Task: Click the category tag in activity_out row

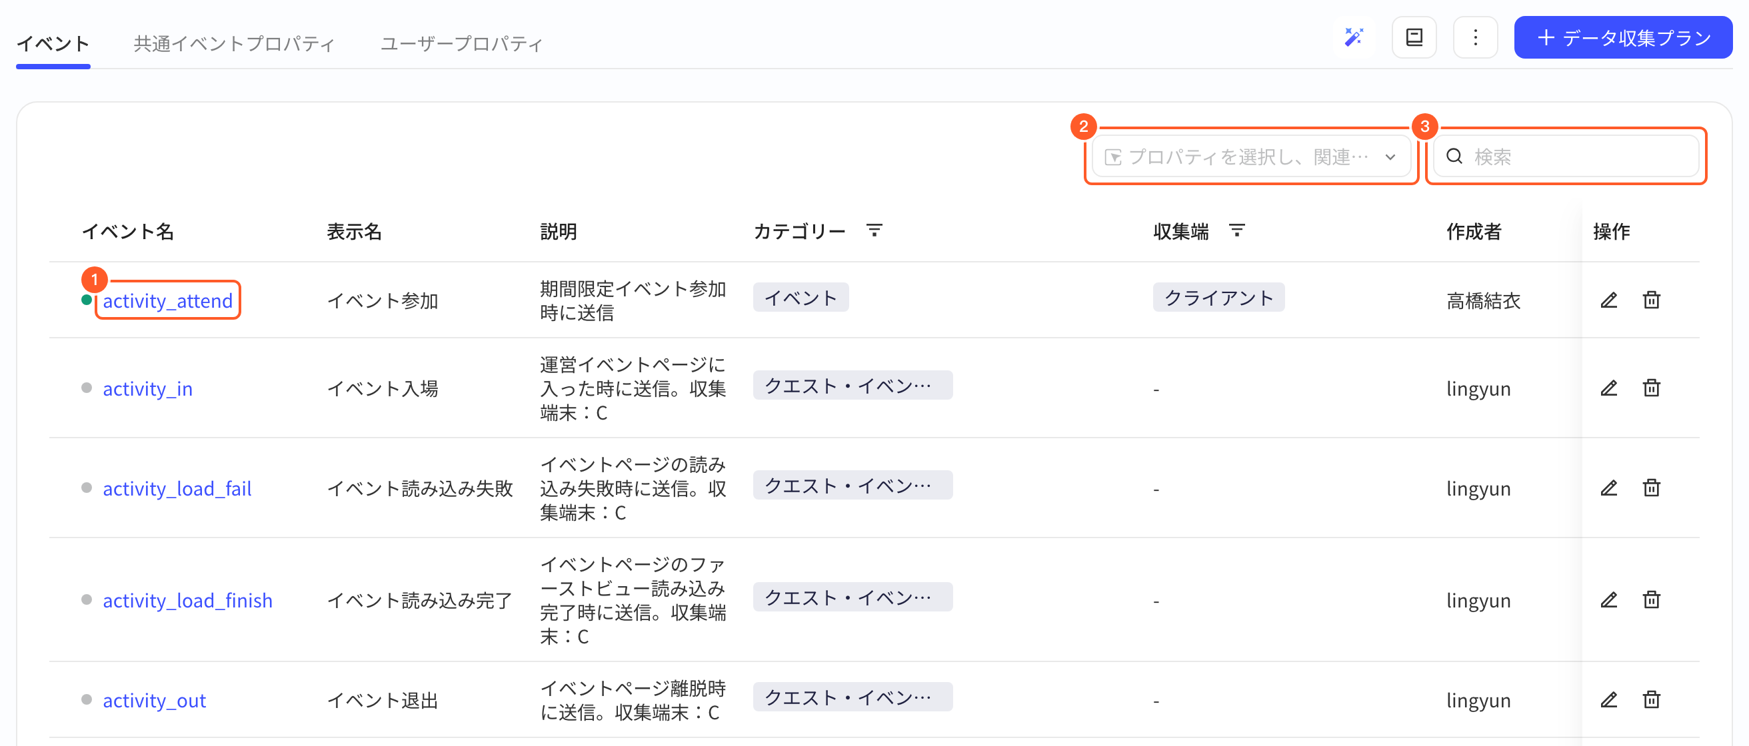Action: 853,697
